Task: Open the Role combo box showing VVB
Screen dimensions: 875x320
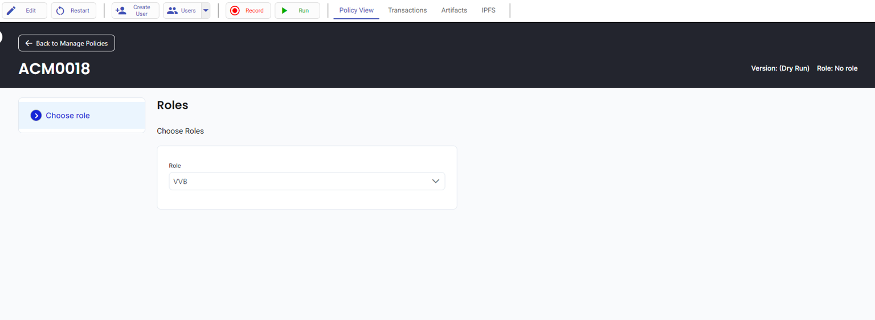Action: 300,181
